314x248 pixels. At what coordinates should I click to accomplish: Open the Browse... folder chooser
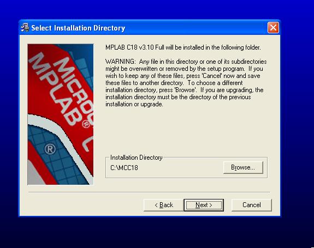click(243, 167)
